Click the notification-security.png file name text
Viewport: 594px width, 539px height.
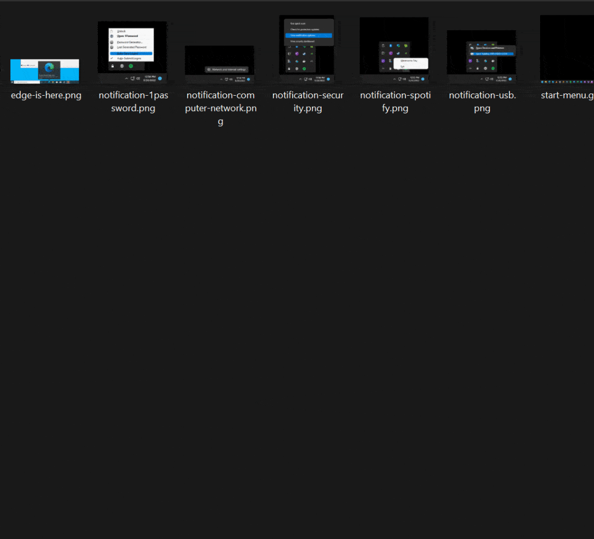[x=307, y=102]
